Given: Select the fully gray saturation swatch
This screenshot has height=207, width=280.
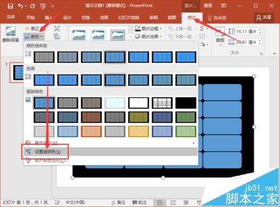Looking at the screenshot, I should coord(44,57).
